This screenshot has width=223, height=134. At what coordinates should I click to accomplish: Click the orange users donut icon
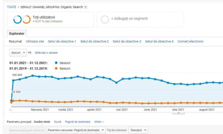[x=26, y=19]
